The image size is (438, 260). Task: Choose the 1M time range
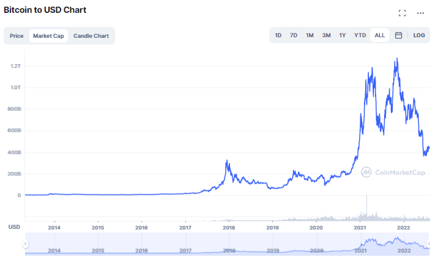pos(310,35)
